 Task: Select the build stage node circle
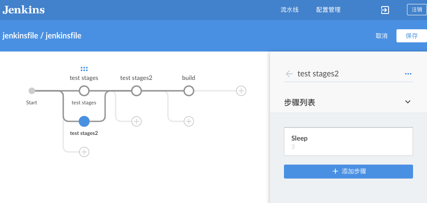click(189, 91)
